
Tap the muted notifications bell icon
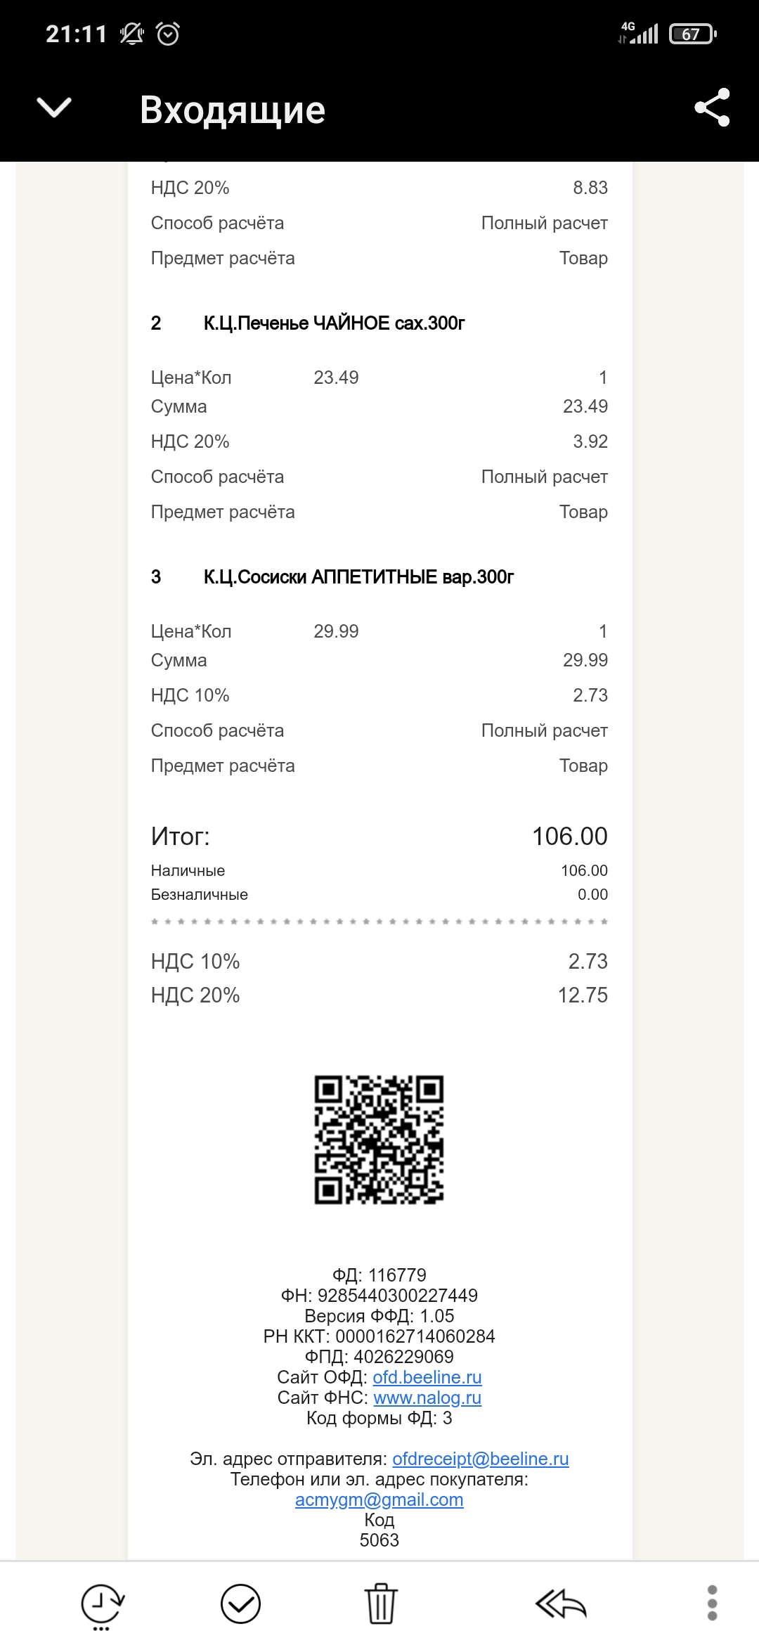[131, 33]
